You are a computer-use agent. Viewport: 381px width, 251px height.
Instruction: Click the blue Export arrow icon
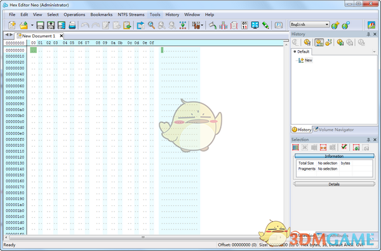click(x=141, y=25)
